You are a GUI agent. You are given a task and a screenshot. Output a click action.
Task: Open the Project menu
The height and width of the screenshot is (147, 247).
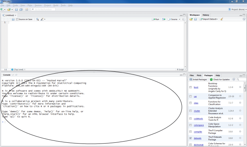(x=47, y=5)
